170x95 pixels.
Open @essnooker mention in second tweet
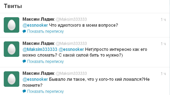[x=71, y=49]
